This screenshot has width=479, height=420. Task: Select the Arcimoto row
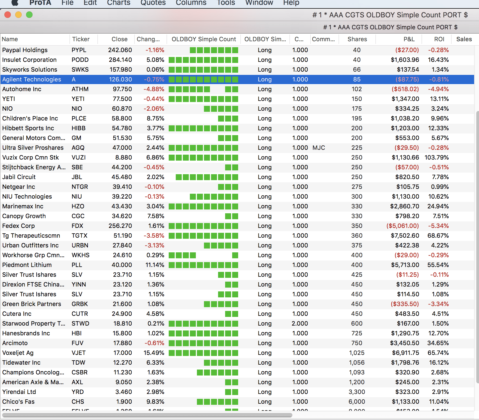[x=237, y=343]
